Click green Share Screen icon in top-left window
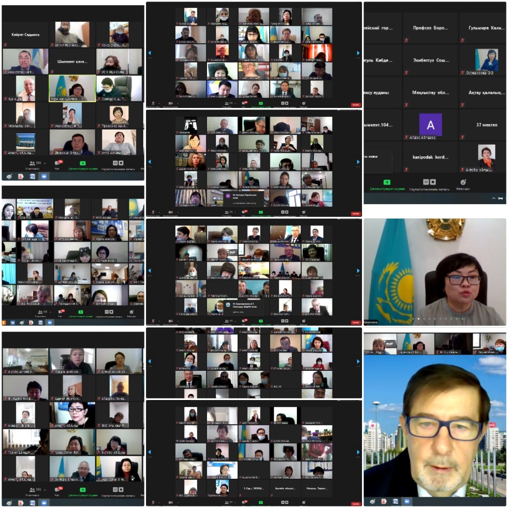The width and height of the screenshot is (508, 508). click(x=83, y=163)
